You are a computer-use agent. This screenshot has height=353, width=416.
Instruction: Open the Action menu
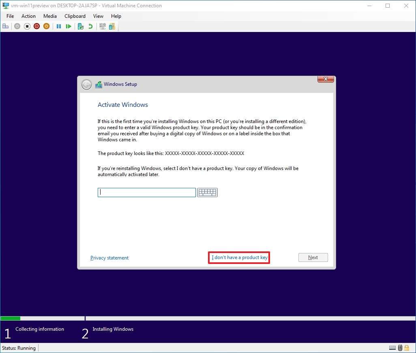click(x=28, y=16)
